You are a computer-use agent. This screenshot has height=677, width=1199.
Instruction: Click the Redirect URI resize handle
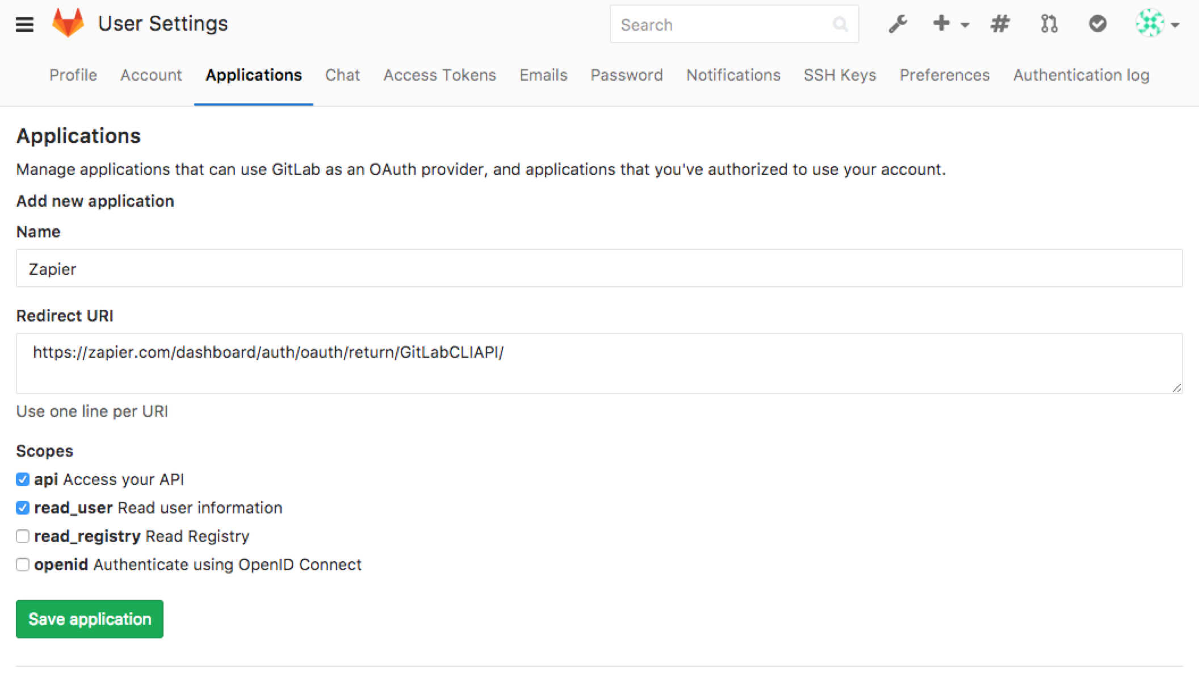point(1176,387)
